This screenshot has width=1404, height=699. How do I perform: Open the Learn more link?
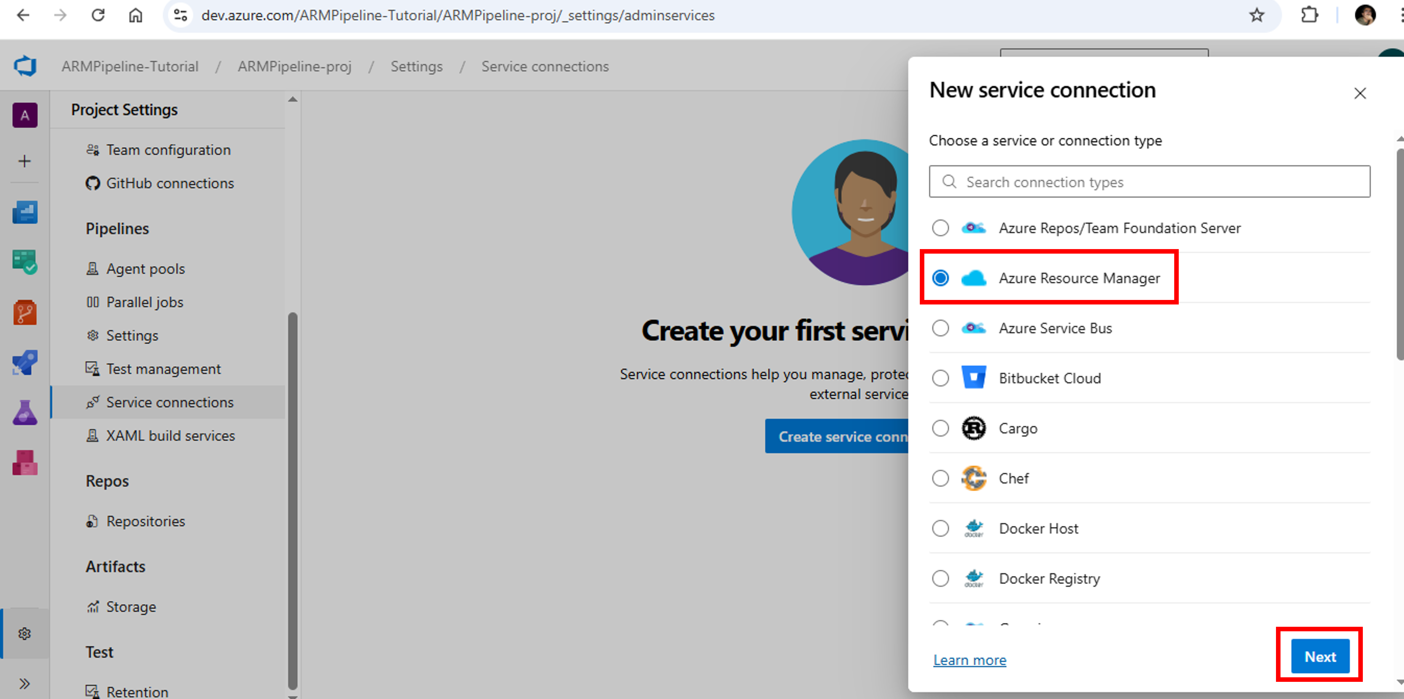970,660
